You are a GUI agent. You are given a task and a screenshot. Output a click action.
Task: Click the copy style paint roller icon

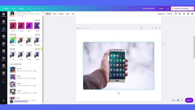coord(176,14)
